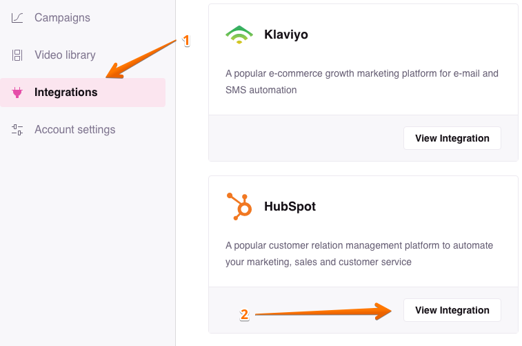522x346 pixels.
Task: View the HubSpot integration
Action: pyautogui.click(x=452, y=310)
